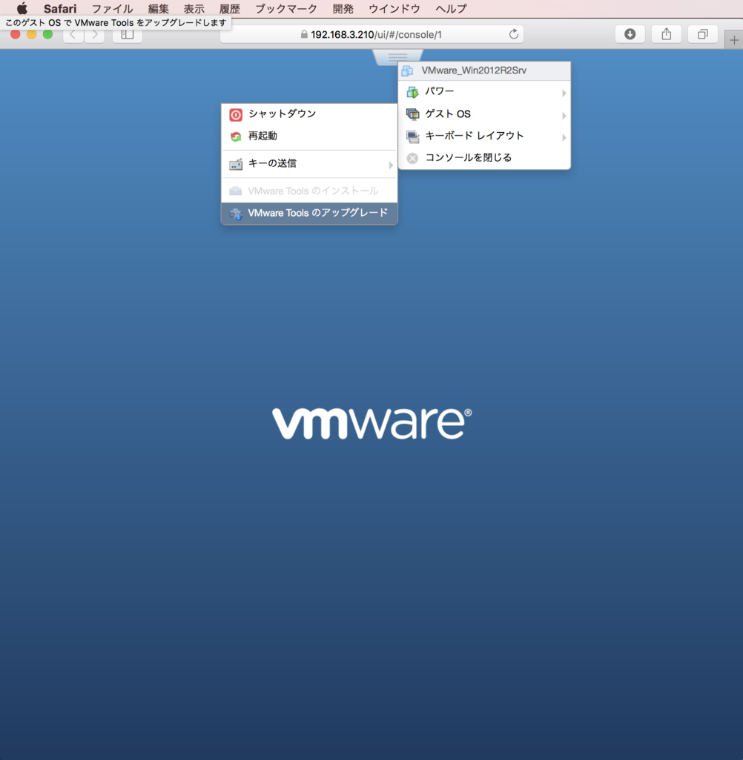Image resolution: width=743 pixels, height=760 pixels.
Task: Open the キーの送信 menu entry
Action: [309, 164]
